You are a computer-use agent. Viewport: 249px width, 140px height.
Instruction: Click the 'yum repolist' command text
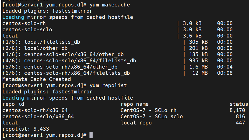(x=108, y=85)
